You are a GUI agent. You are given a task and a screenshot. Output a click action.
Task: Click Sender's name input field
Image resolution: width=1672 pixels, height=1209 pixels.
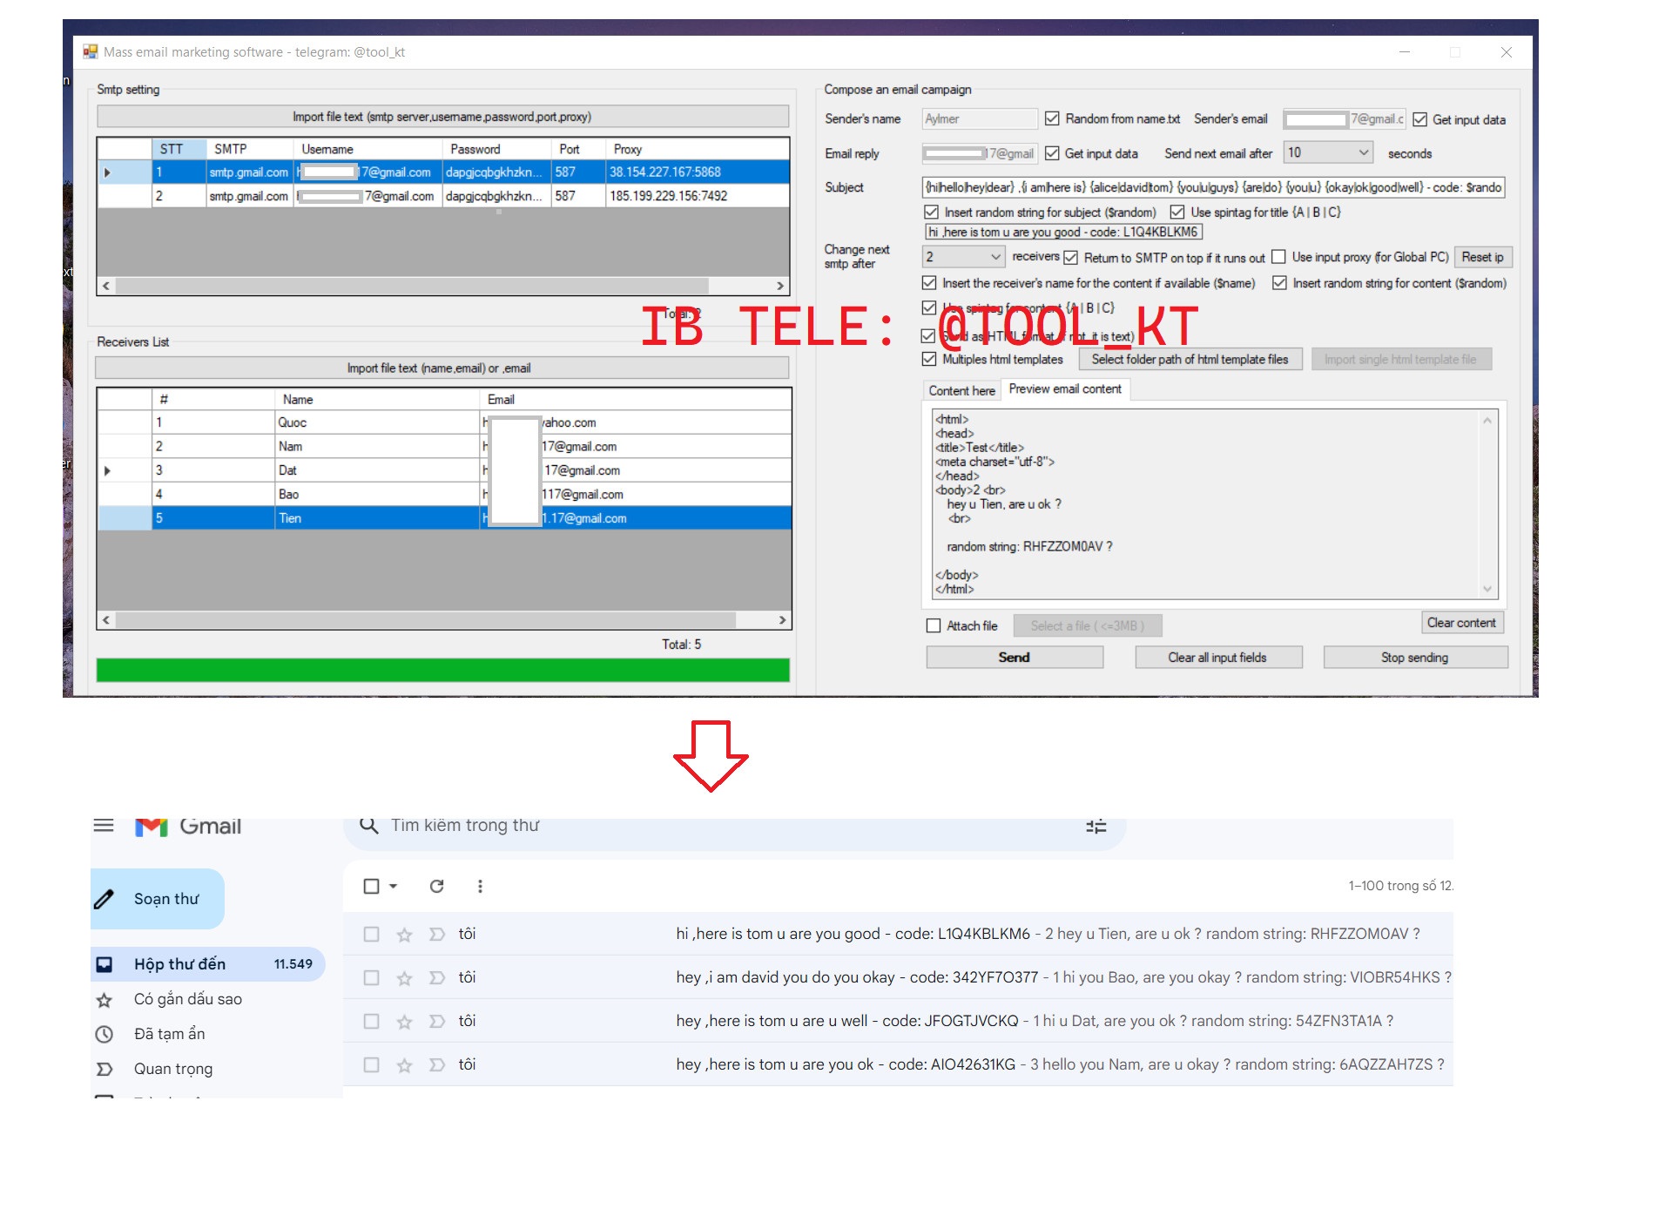980,118
